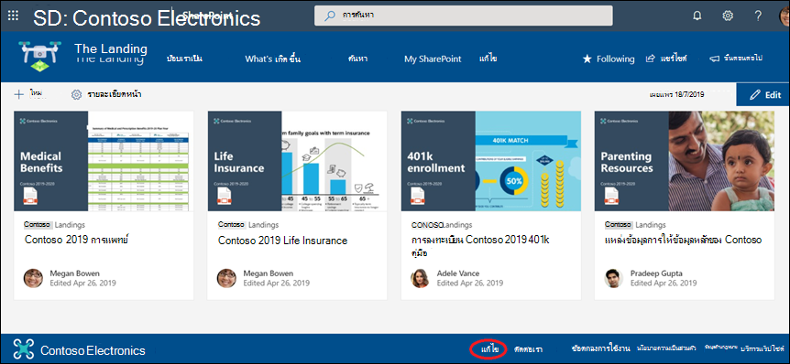Image resolution: width=790 pixels, height=364 pixels.
Task: Open the Parenting Resources thumbnail
Action: (685, 161)
